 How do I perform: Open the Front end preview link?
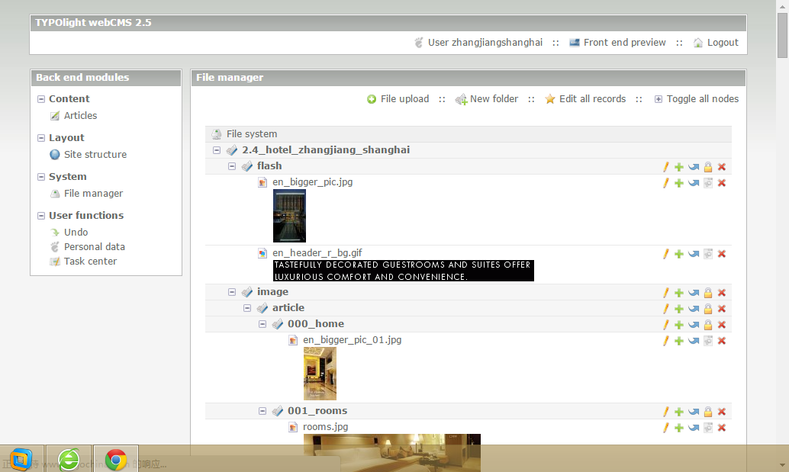pos(624,43)
